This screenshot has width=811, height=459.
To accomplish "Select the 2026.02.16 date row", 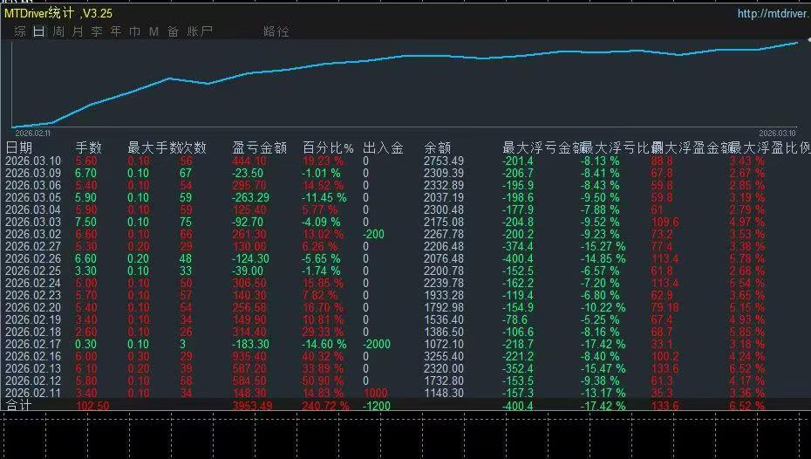I will 33,357.
